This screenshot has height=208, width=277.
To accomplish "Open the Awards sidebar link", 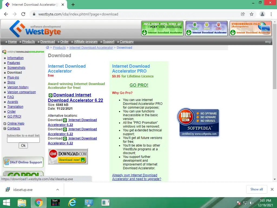I will click(12, 102).
